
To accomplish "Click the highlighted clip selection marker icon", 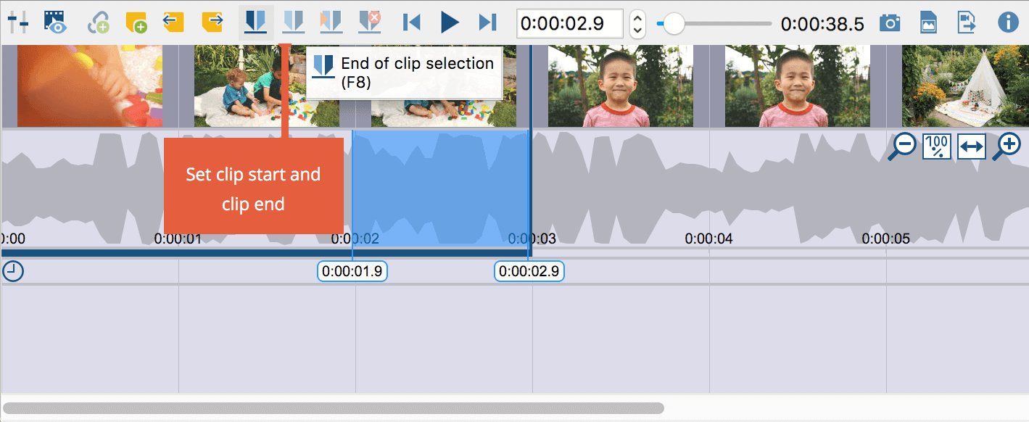I will coord(255,22).
